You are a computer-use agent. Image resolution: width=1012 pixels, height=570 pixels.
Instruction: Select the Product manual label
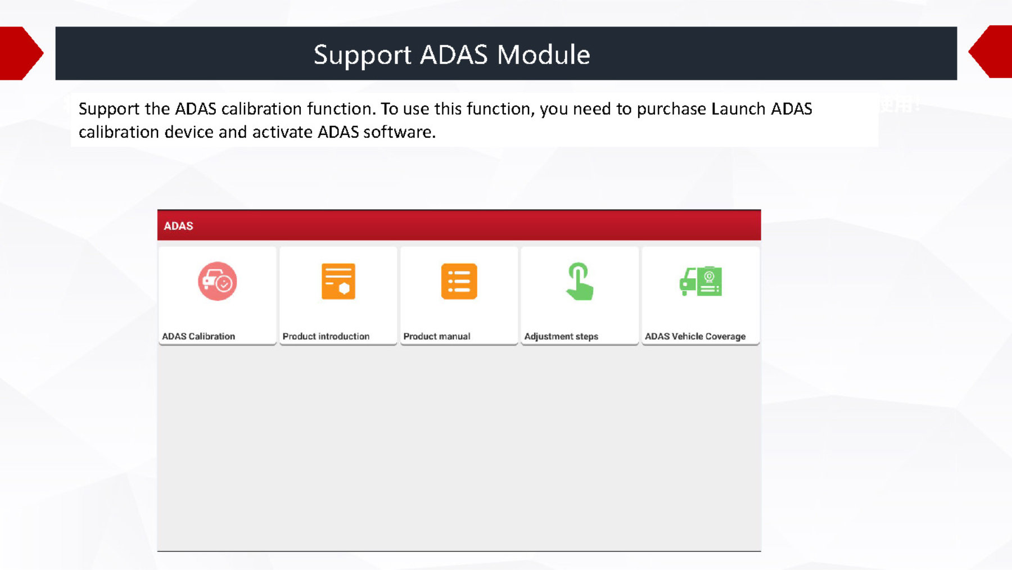click(x=437, y=336)
